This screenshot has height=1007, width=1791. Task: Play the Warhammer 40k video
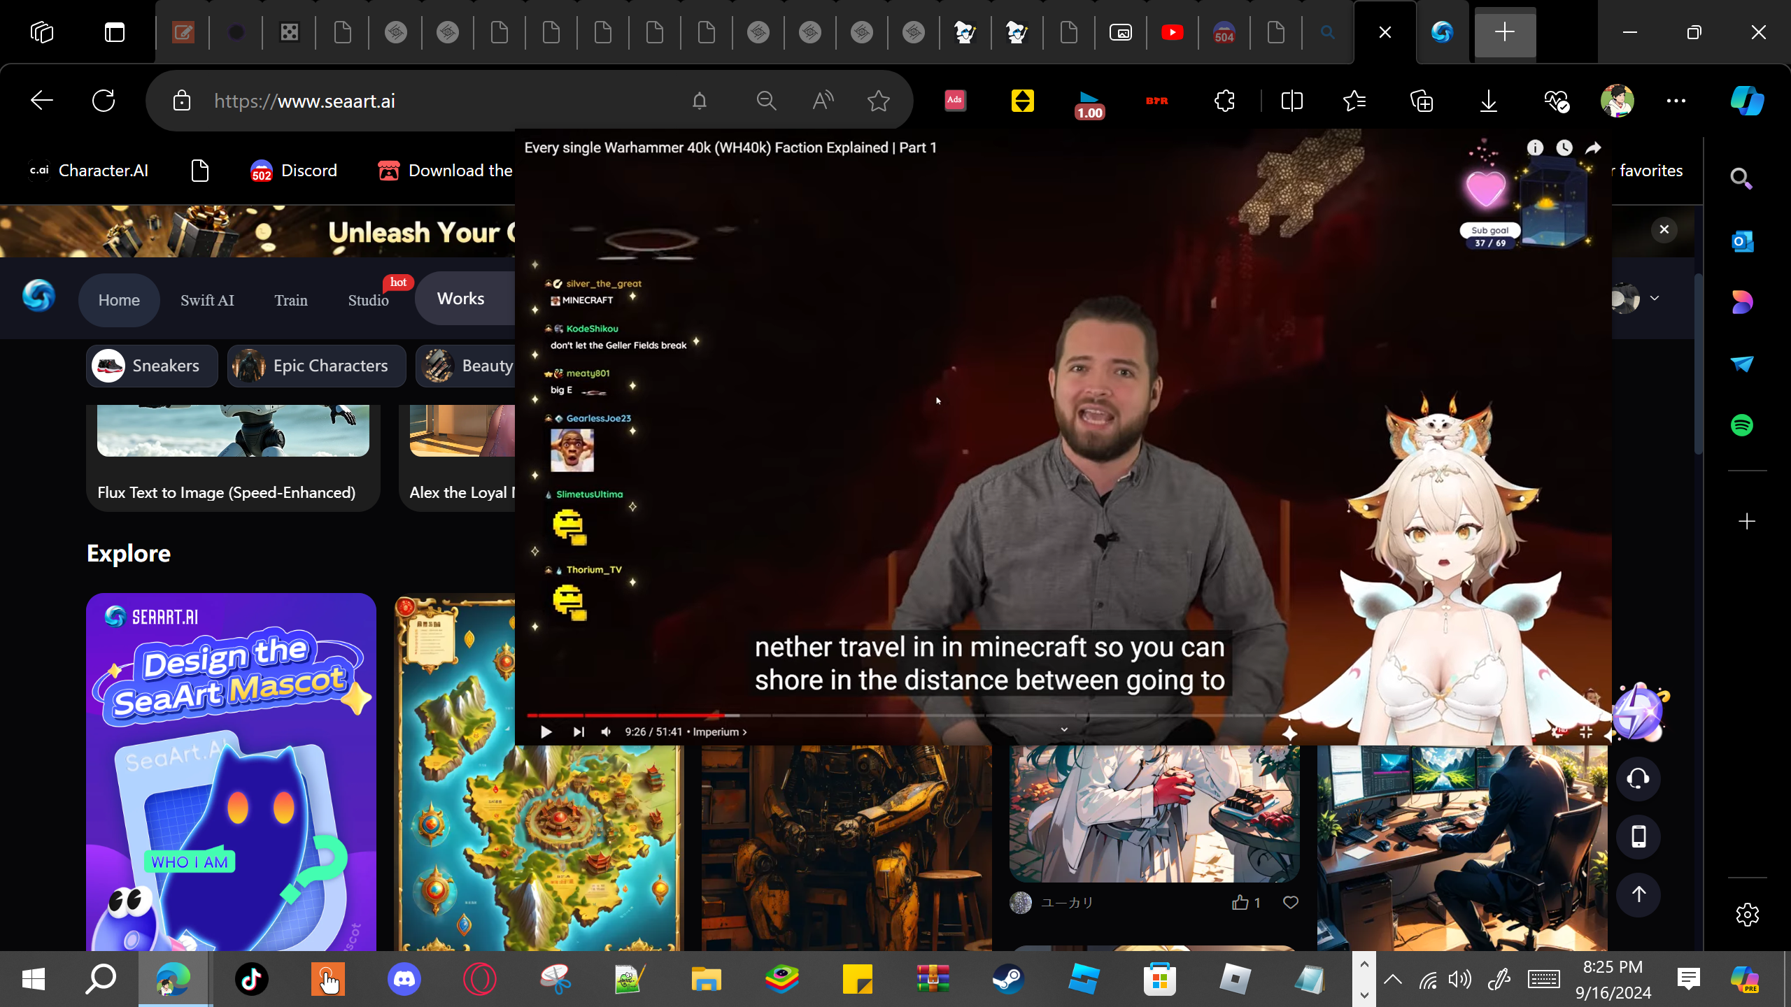click(546, 732)
